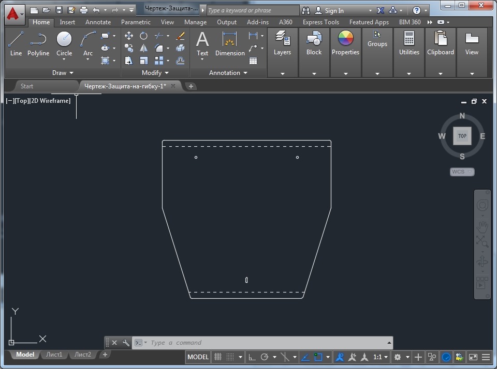Click the Rotate tool icon
This screenshot has width=497, height=369.
coord(144,36)
